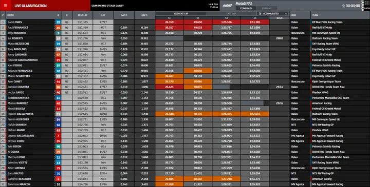This screenshot has height=187, width=370.
Task: Select the LAST LAP tab
Action: pos(231,14)
